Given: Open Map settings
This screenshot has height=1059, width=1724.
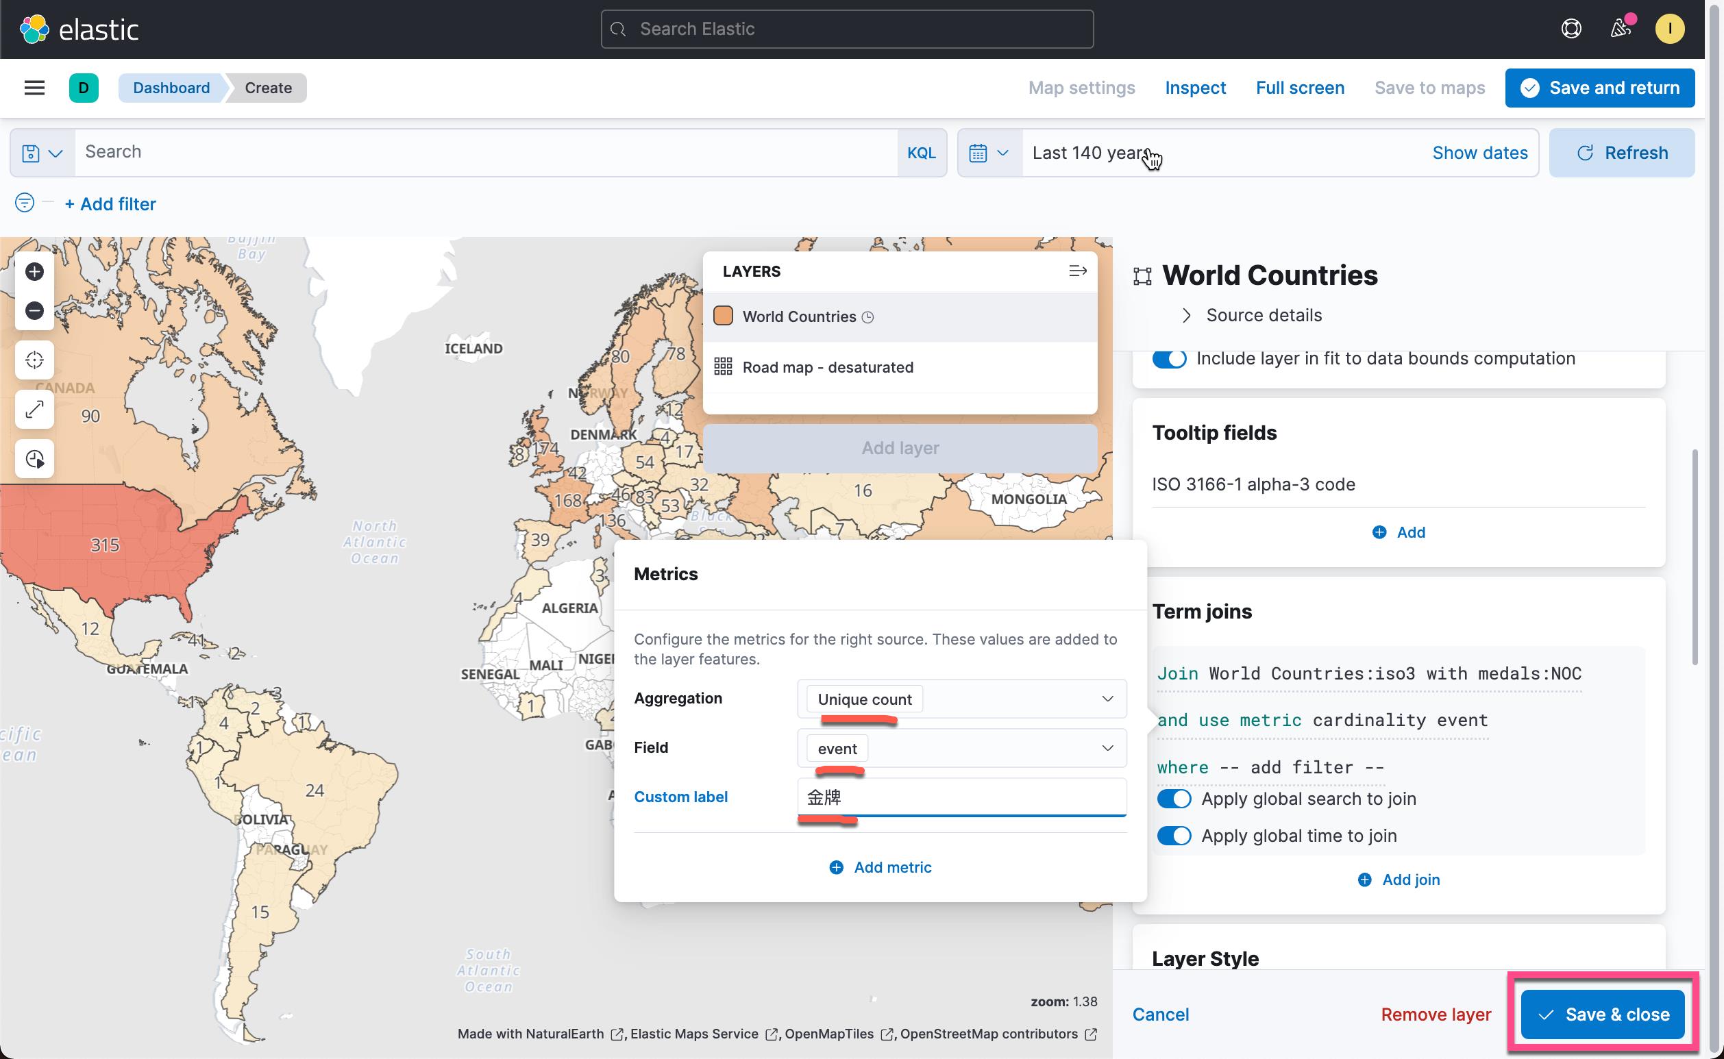Looking at the screenshot, I should 1081,88.
